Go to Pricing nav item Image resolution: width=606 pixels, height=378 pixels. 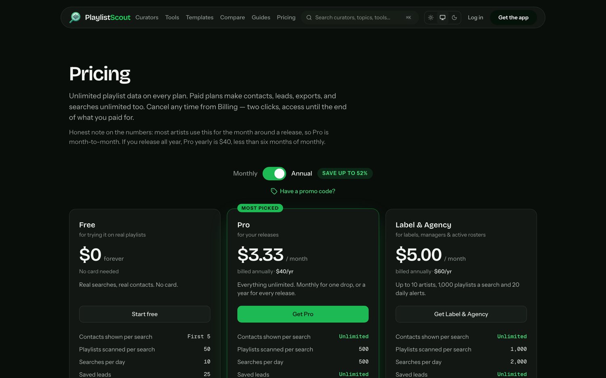286,17
